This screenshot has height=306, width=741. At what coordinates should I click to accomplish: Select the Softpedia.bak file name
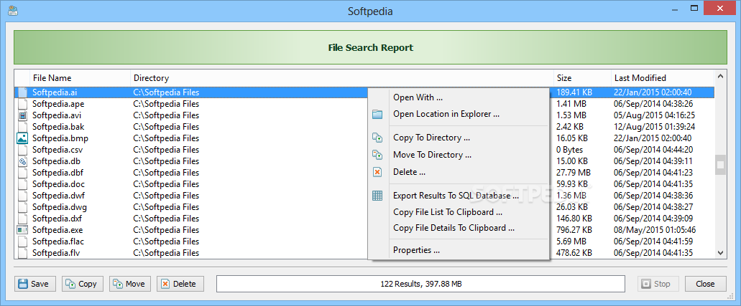58,127
